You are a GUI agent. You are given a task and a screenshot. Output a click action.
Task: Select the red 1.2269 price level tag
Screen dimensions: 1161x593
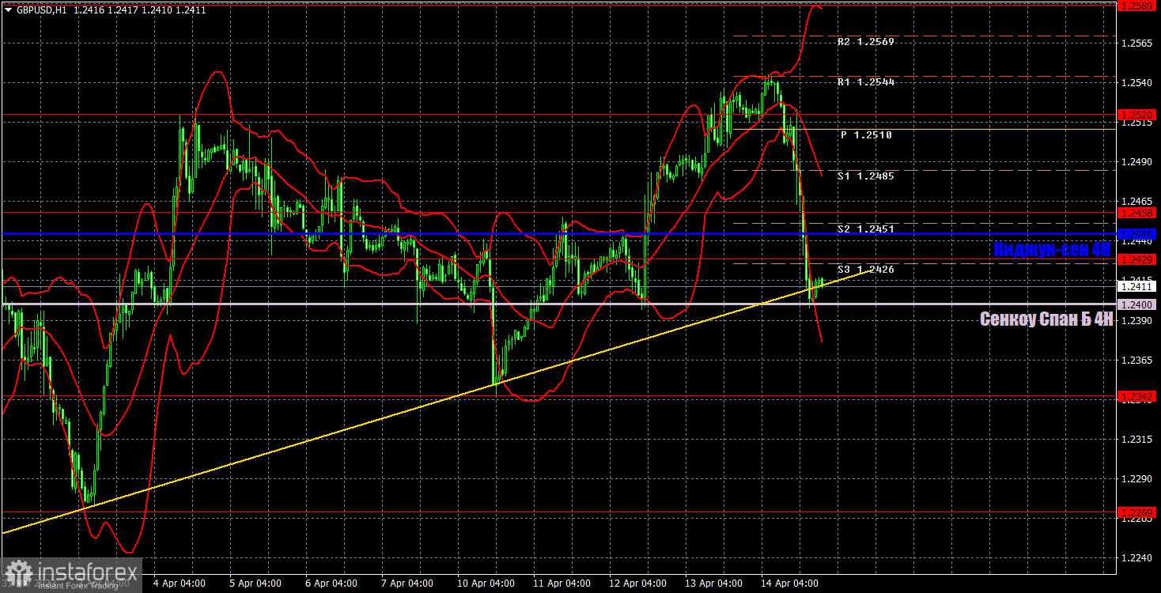(x=1138, y=512)
